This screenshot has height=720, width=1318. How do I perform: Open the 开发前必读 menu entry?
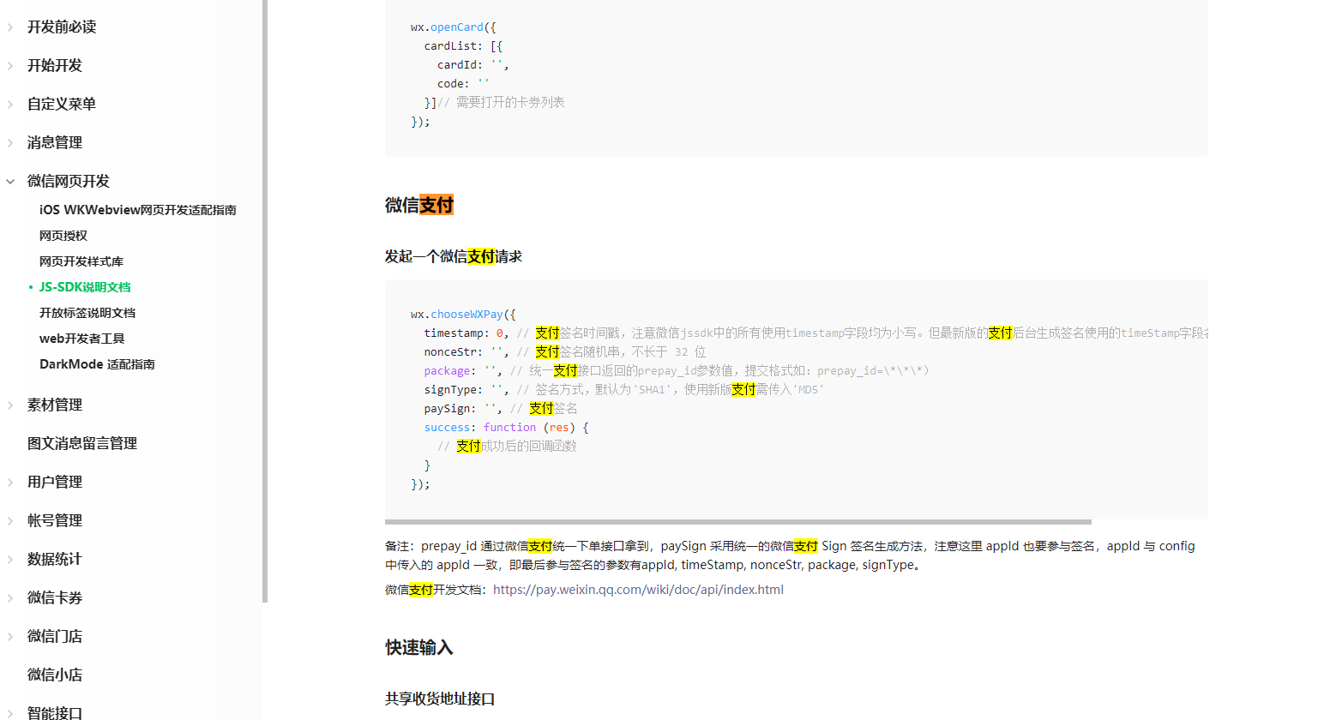click(62, 27)
